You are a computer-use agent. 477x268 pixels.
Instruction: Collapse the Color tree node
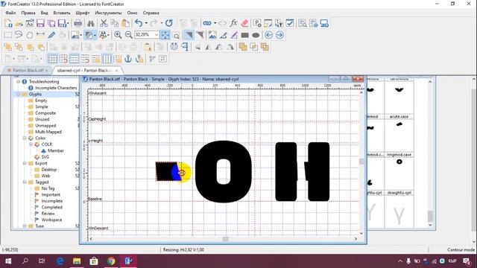point(25,138)
